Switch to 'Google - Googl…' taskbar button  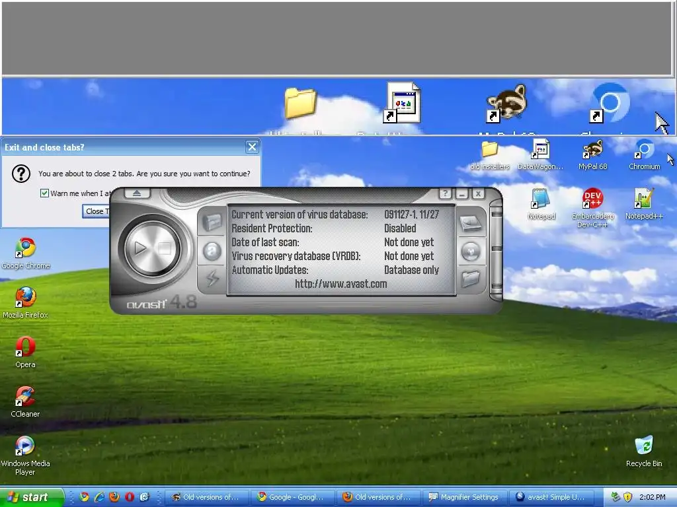(294, 498)
